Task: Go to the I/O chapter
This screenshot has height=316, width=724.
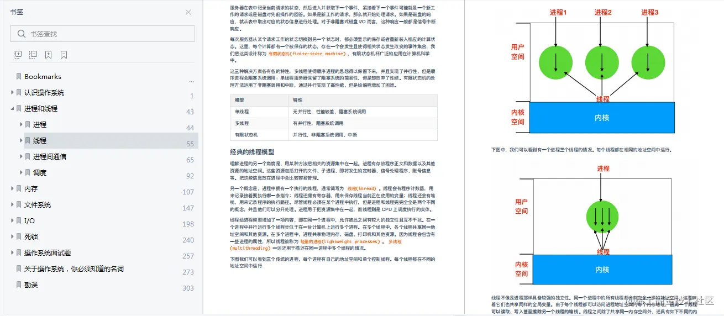Action: click(29, 220)
